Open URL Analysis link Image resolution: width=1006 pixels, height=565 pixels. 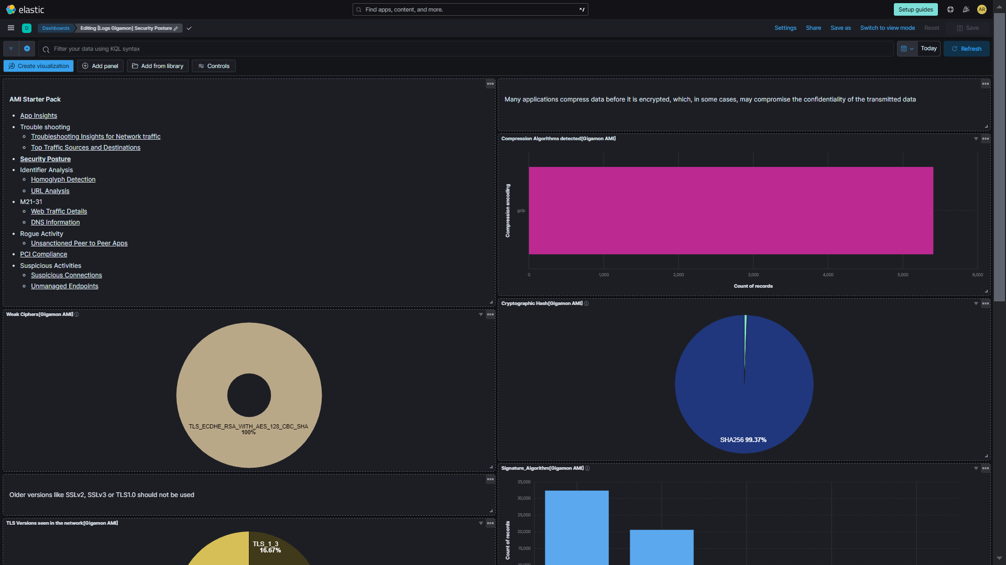point(50,191)
